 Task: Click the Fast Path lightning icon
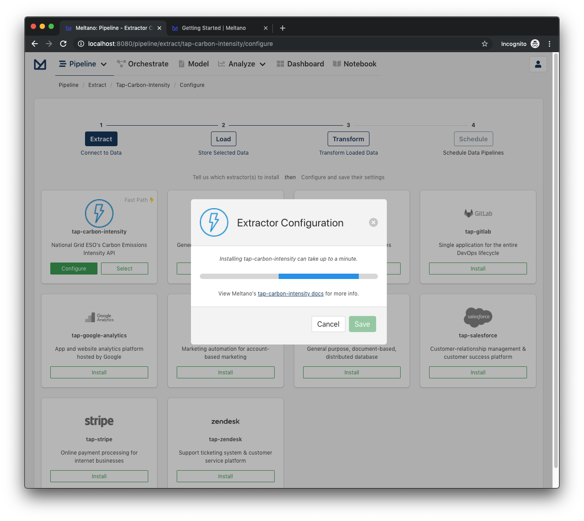[152, 200]
